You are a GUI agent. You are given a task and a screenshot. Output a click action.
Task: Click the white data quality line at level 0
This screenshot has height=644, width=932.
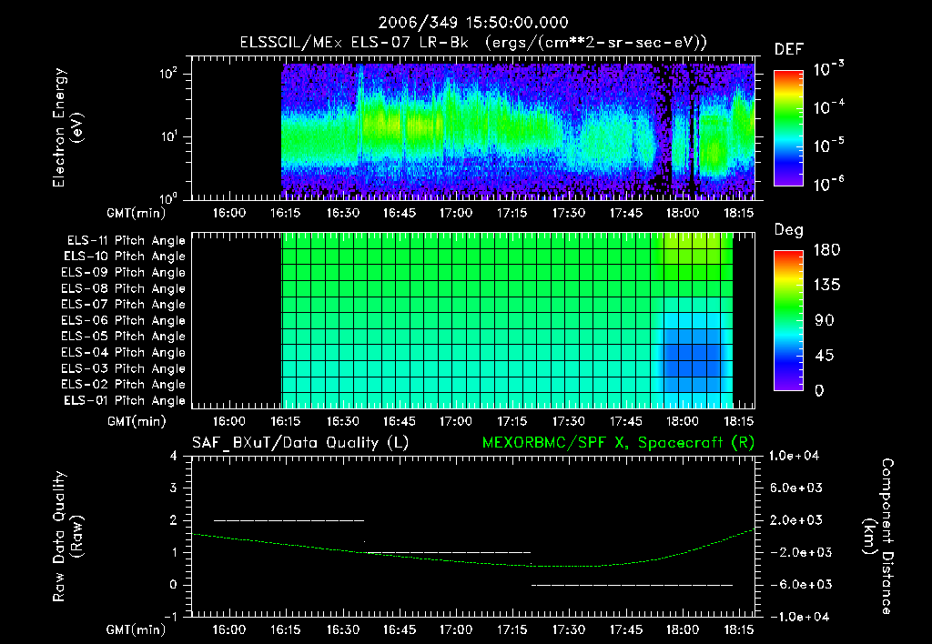click(x=632, y=585)
